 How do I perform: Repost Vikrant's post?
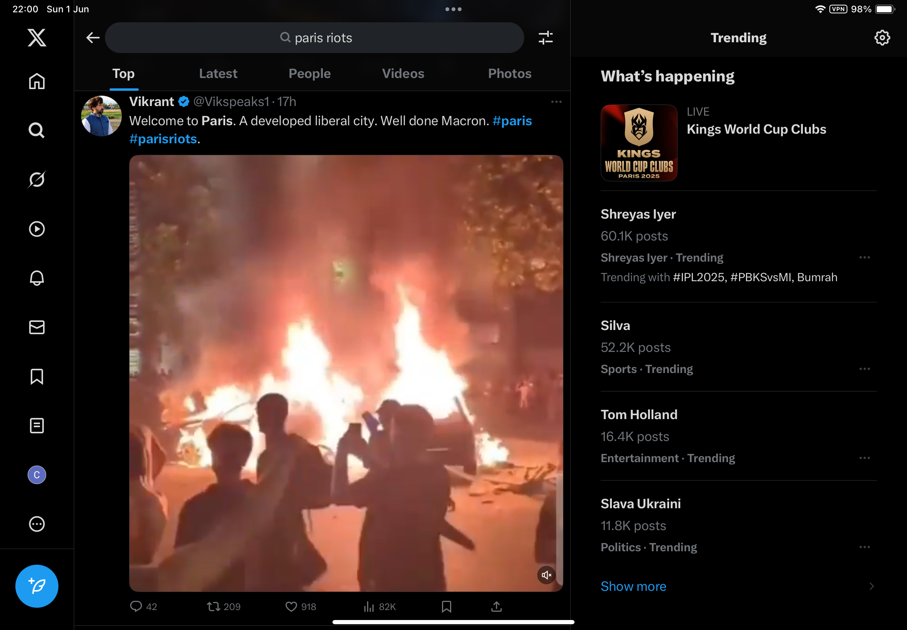coord(224,607)
